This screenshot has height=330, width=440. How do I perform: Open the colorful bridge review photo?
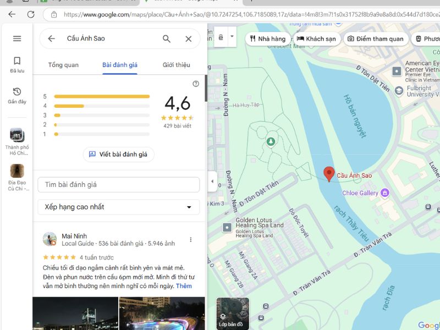[x=162, y=313]
